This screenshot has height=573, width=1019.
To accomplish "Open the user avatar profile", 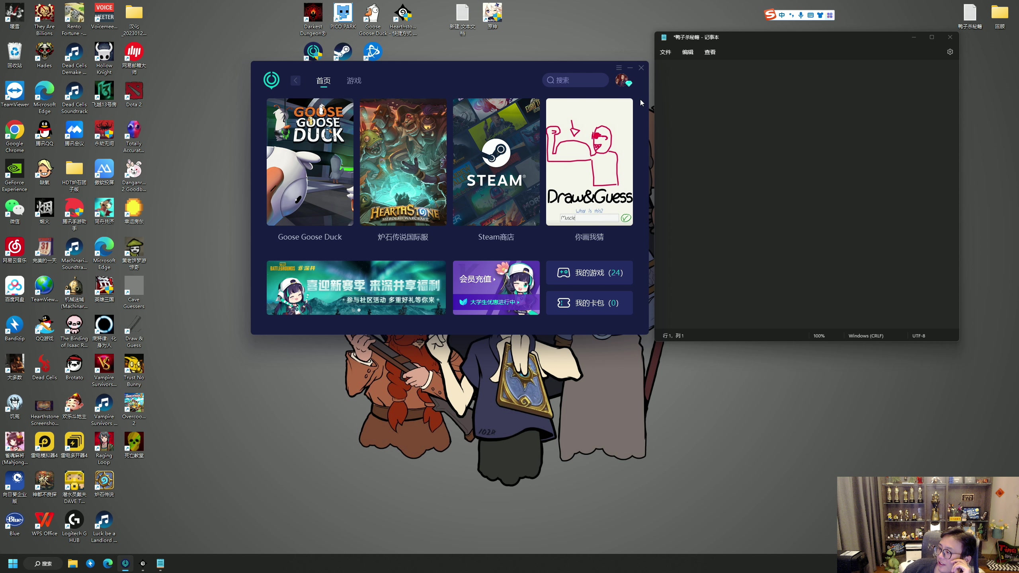I will pos(622,80).
